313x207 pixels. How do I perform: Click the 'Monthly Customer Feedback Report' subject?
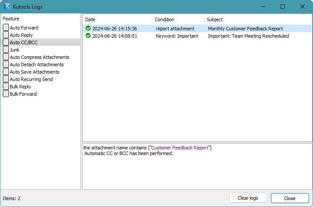245,29
